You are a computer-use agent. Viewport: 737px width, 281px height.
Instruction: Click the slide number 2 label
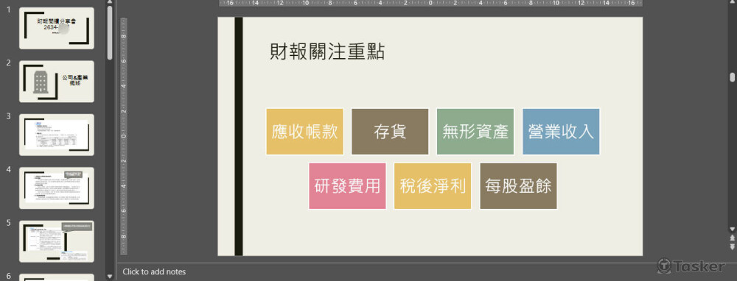(x=8, y=63)
